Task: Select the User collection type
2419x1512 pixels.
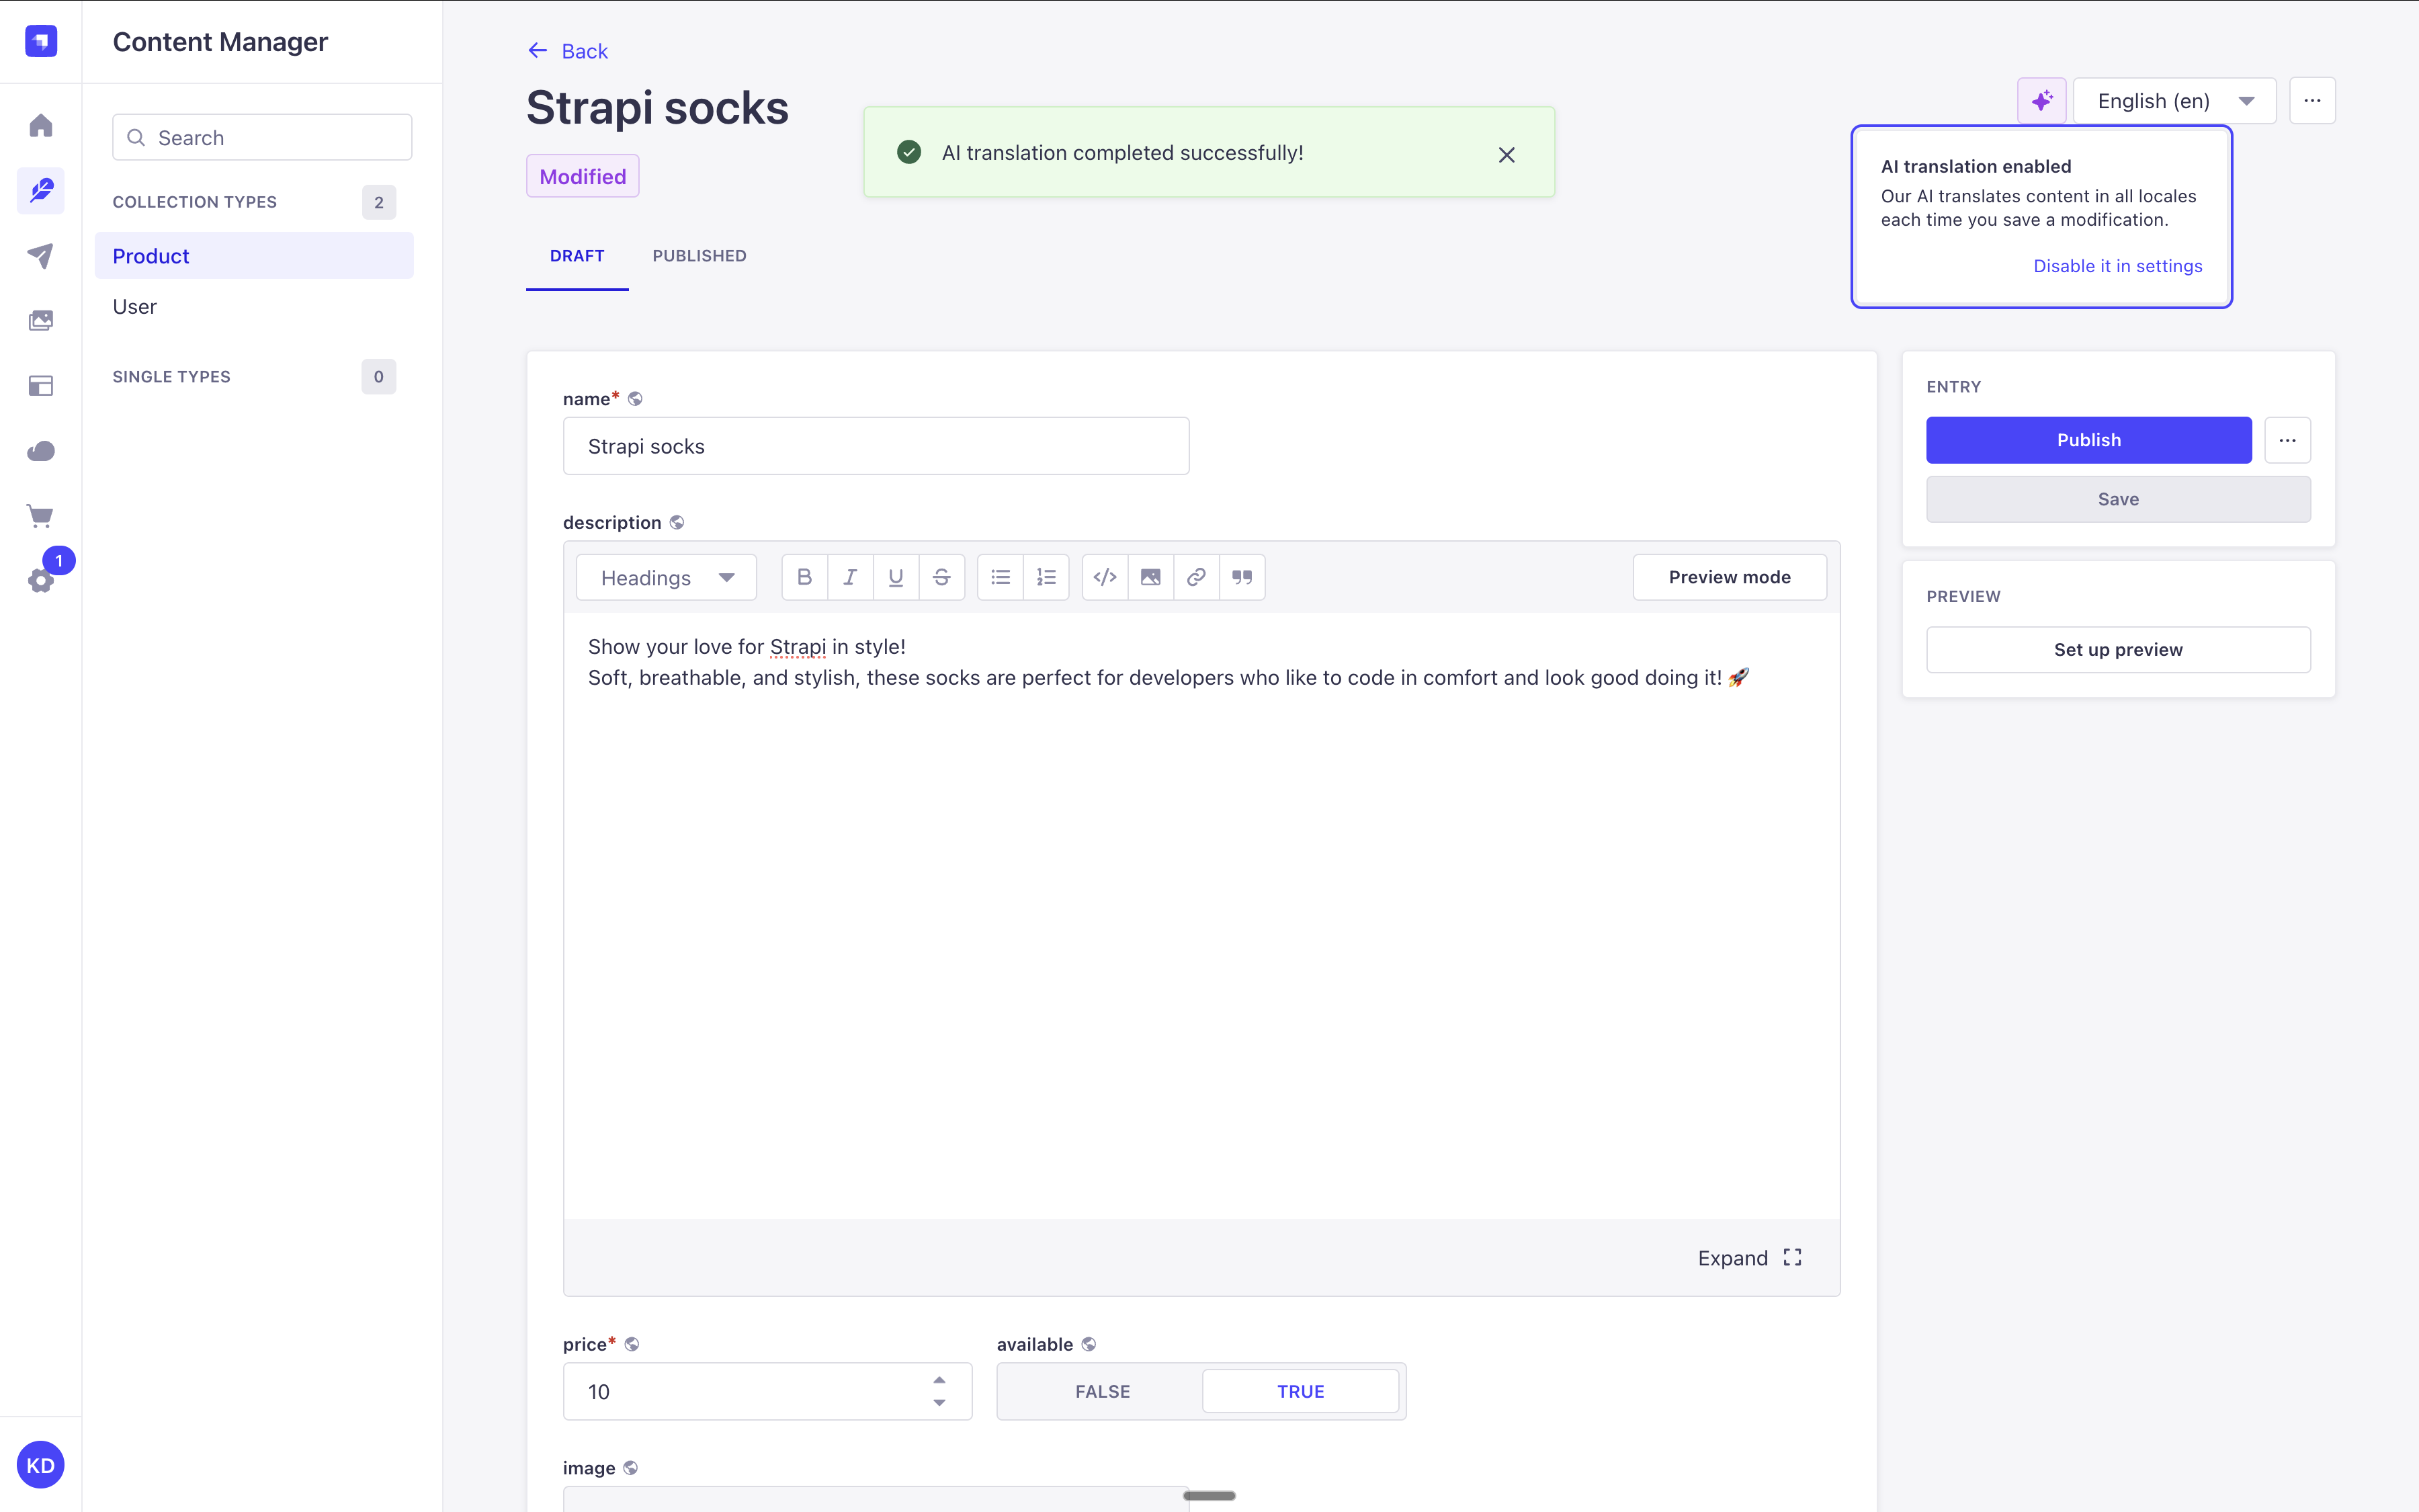Action: pyautogui.click(x=134, y=306)
